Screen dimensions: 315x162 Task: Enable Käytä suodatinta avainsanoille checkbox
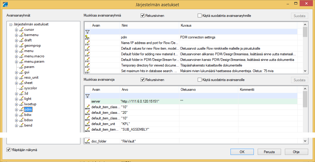tap(199, 80)
